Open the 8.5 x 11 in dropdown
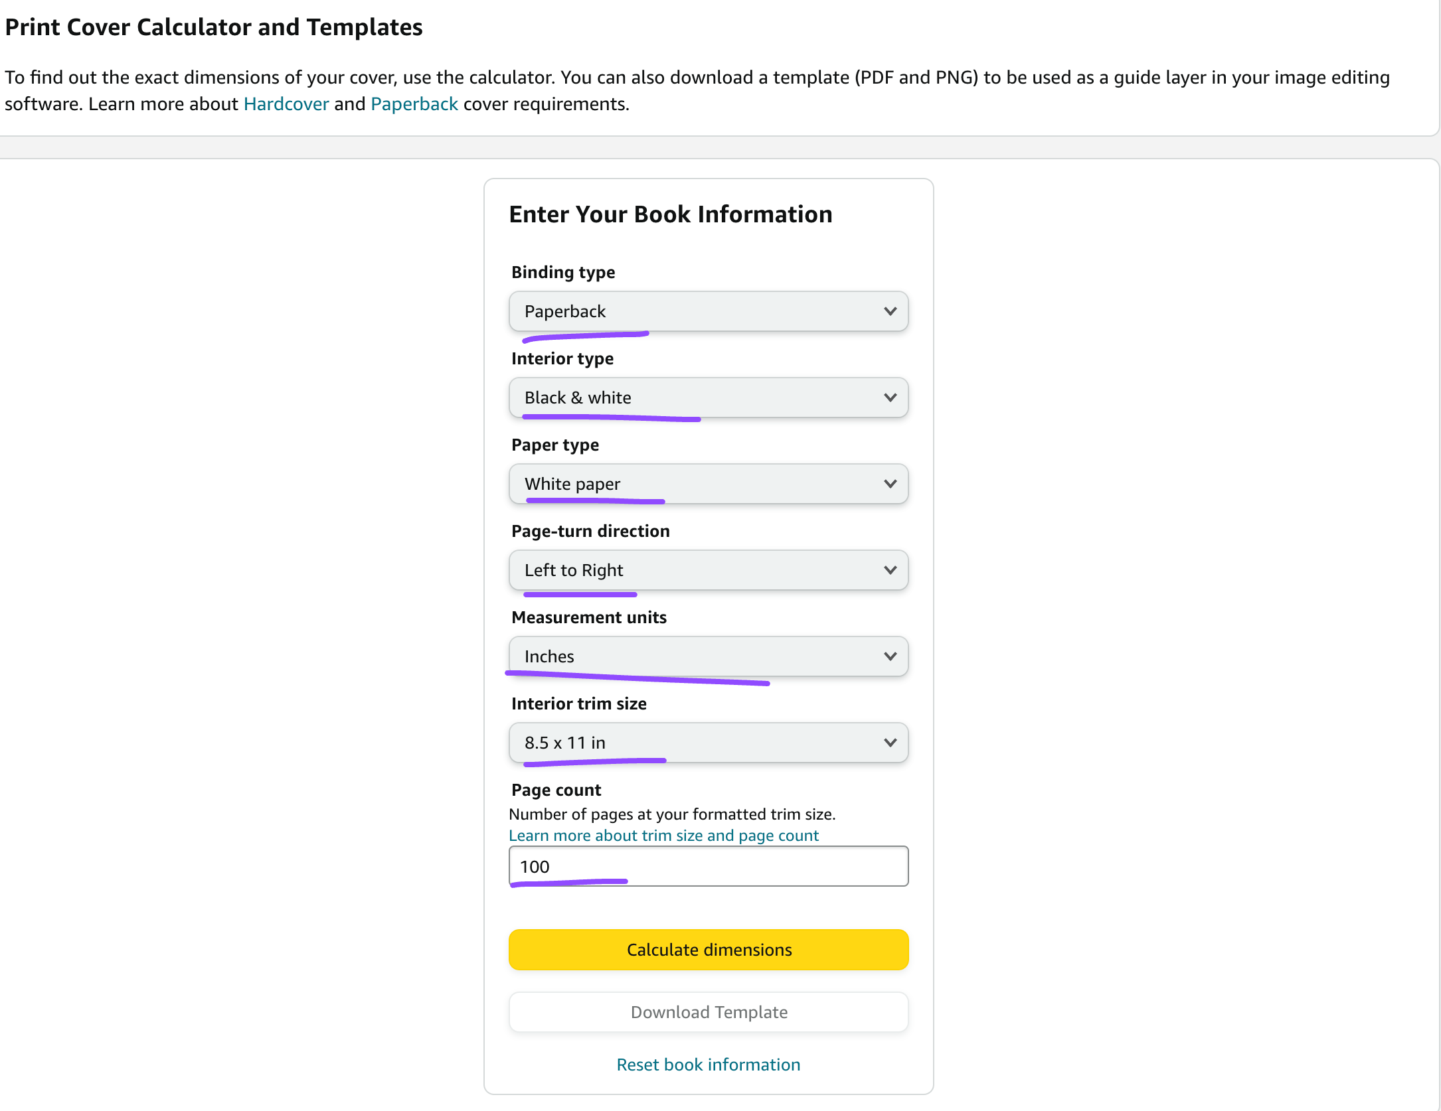 [708, 743]
